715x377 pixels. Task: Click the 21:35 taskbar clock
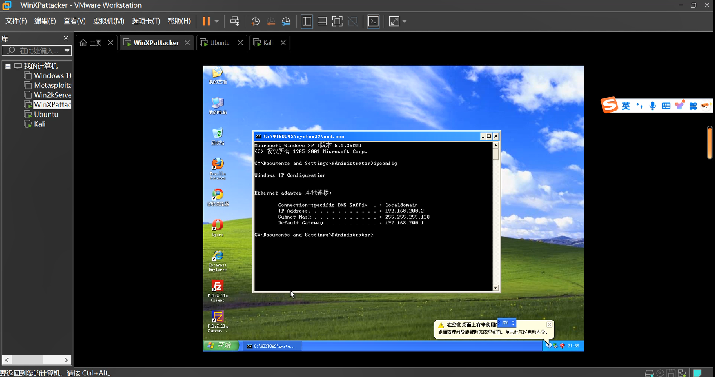point(573,346)
